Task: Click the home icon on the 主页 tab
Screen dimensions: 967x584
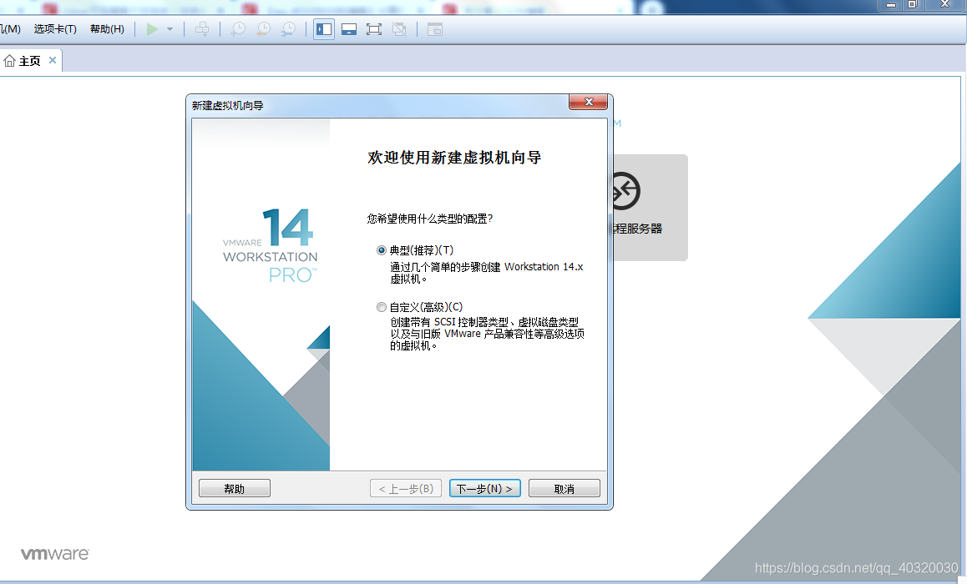Action: 9,60
